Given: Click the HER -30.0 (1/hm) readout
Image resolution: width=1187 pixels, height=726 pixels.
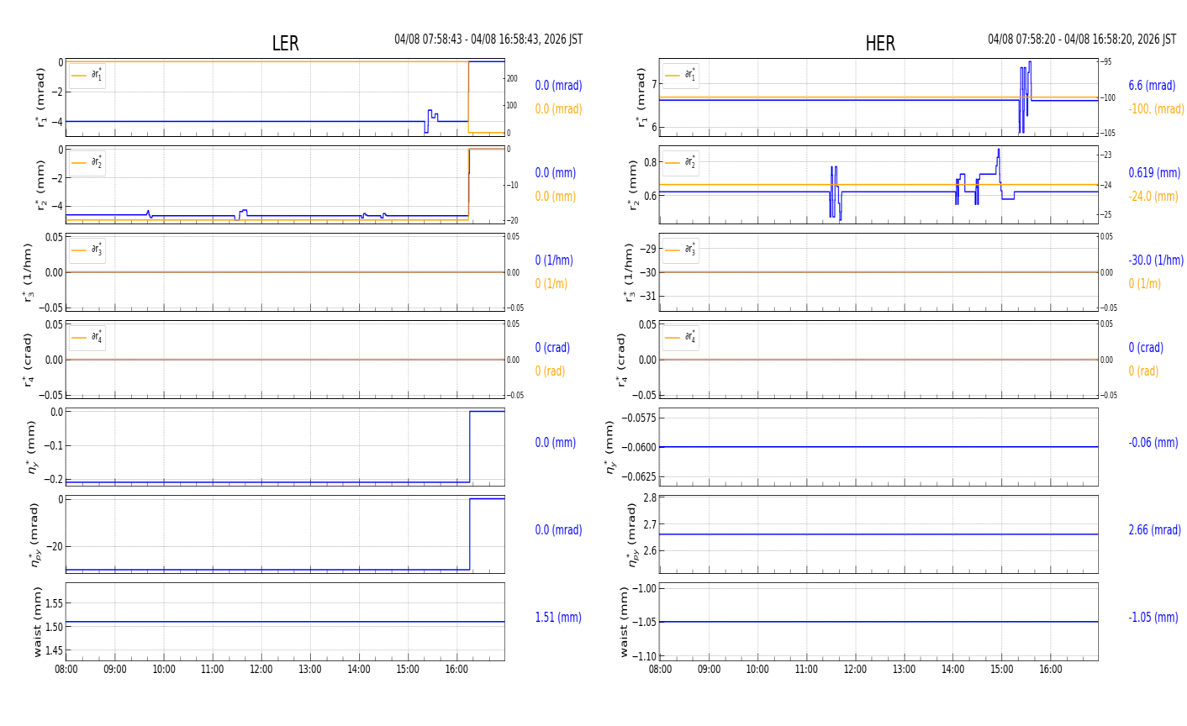Looking at the screenshot, I should [x=1156, y=260].
